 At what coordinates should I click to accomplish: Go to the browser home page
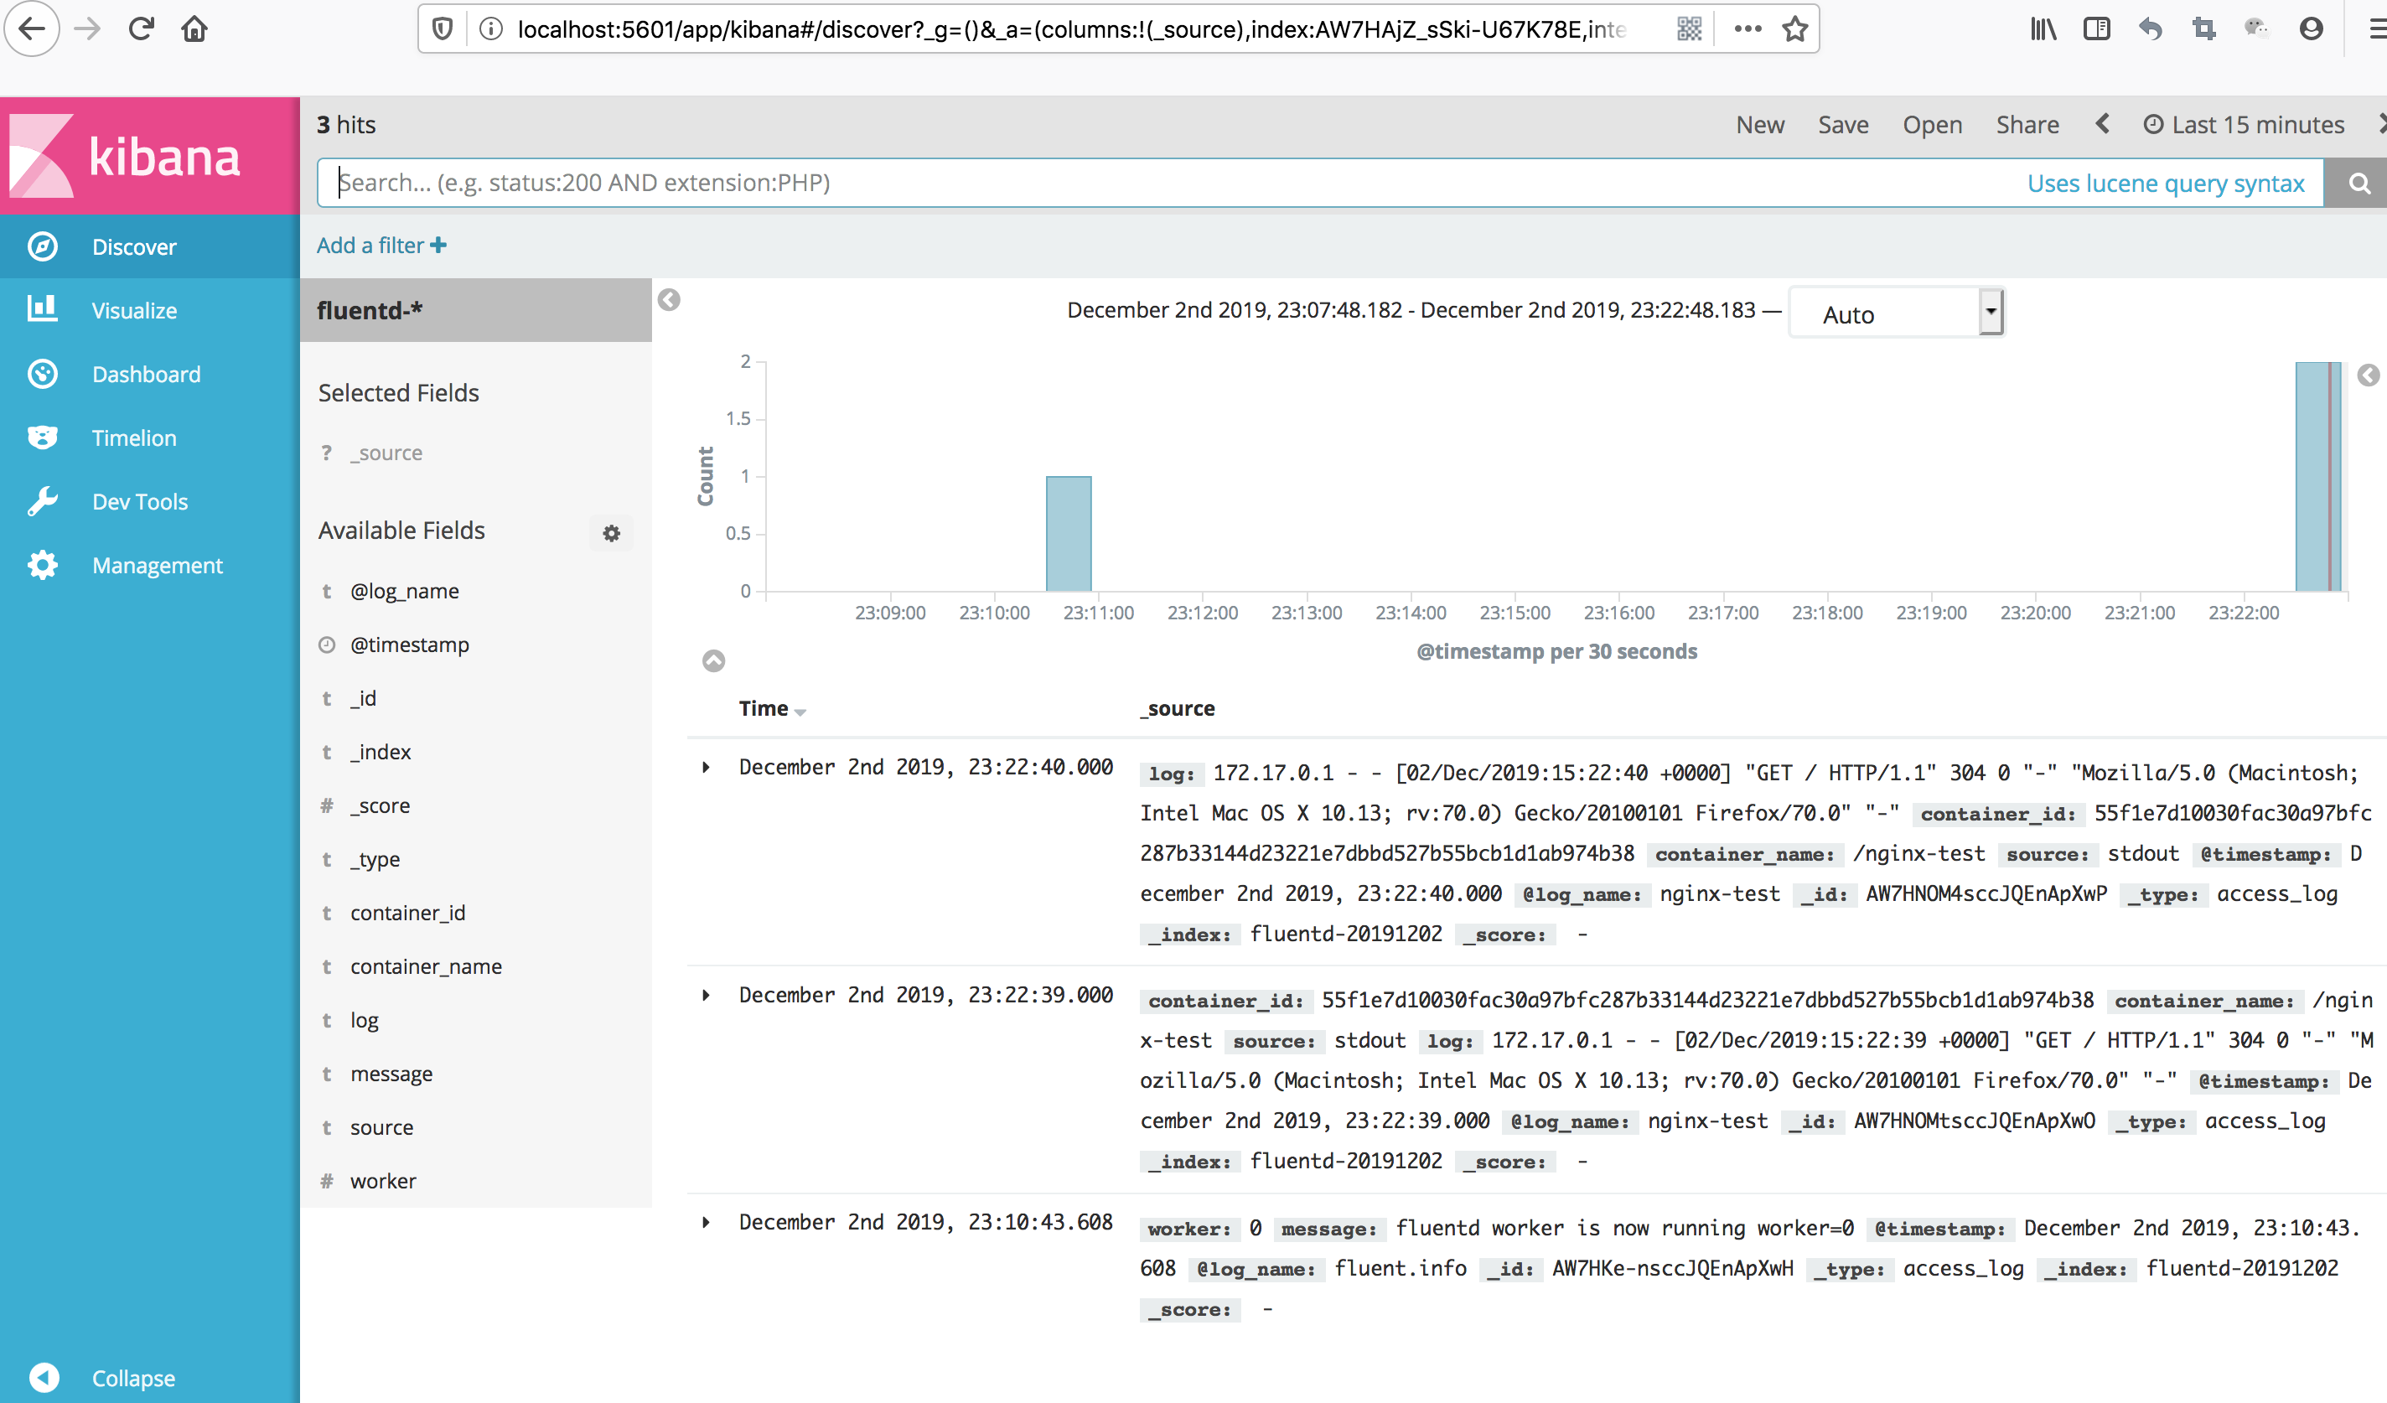click(x=194, y=28)
